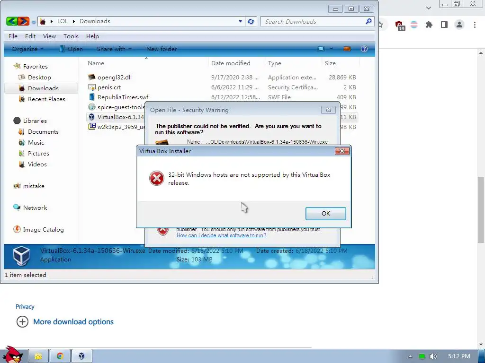The image size is (485, 363).
Task: Open the File menu
Action: [13, 36]
